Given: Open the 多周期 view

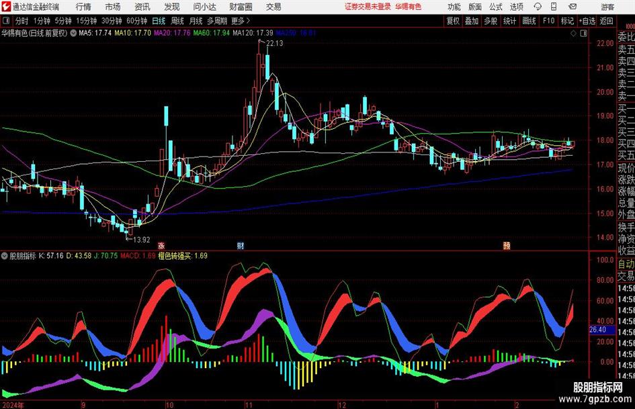Looking at the screenshot, I should point(217,21).
